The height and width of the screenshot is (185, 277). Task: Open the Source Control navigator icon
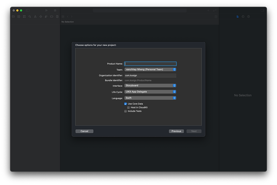point(19,17)
